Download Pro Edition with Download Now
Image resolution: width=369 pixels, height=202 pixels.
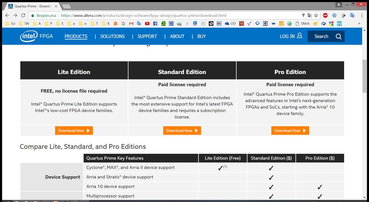290,130
